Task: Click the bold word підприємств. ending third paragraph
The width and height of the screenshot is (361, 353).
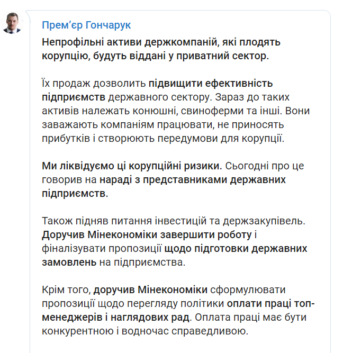Action: click(74, 194)
